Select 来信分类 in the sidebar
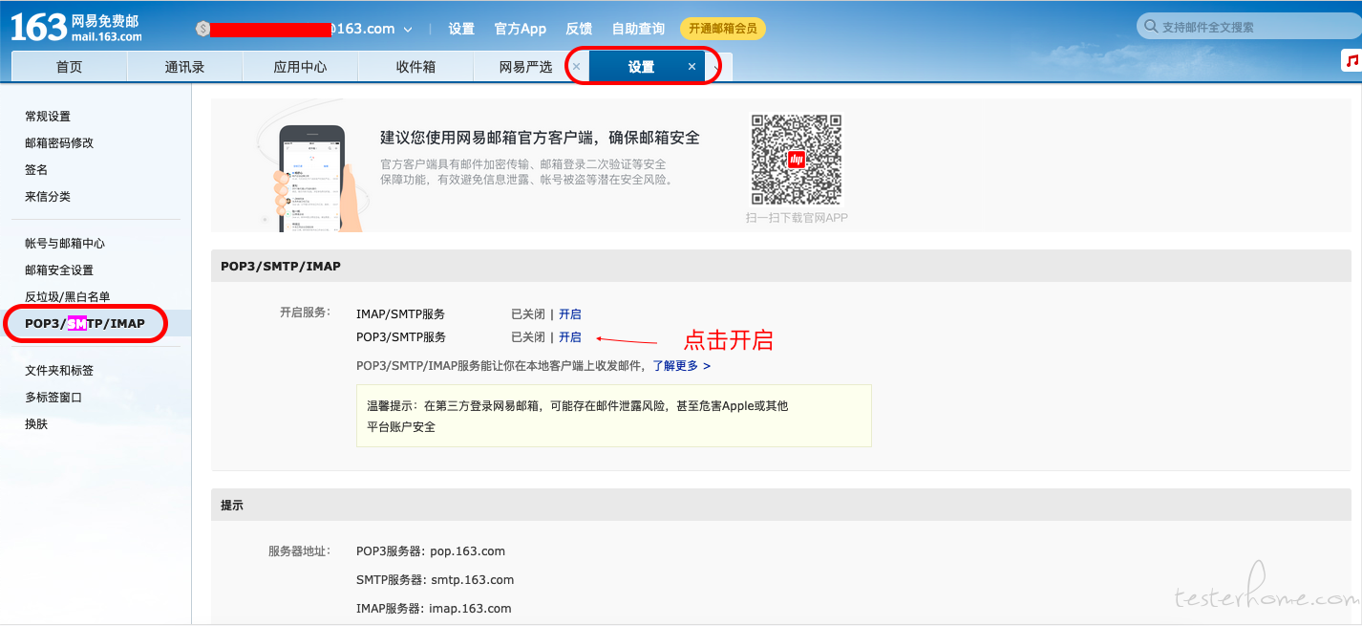 (48, 197)
